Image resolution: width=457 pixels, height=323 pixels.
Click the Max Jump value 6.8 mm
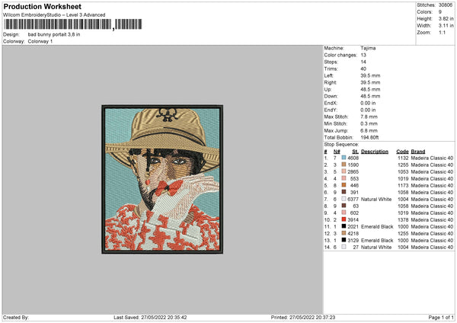369,130
